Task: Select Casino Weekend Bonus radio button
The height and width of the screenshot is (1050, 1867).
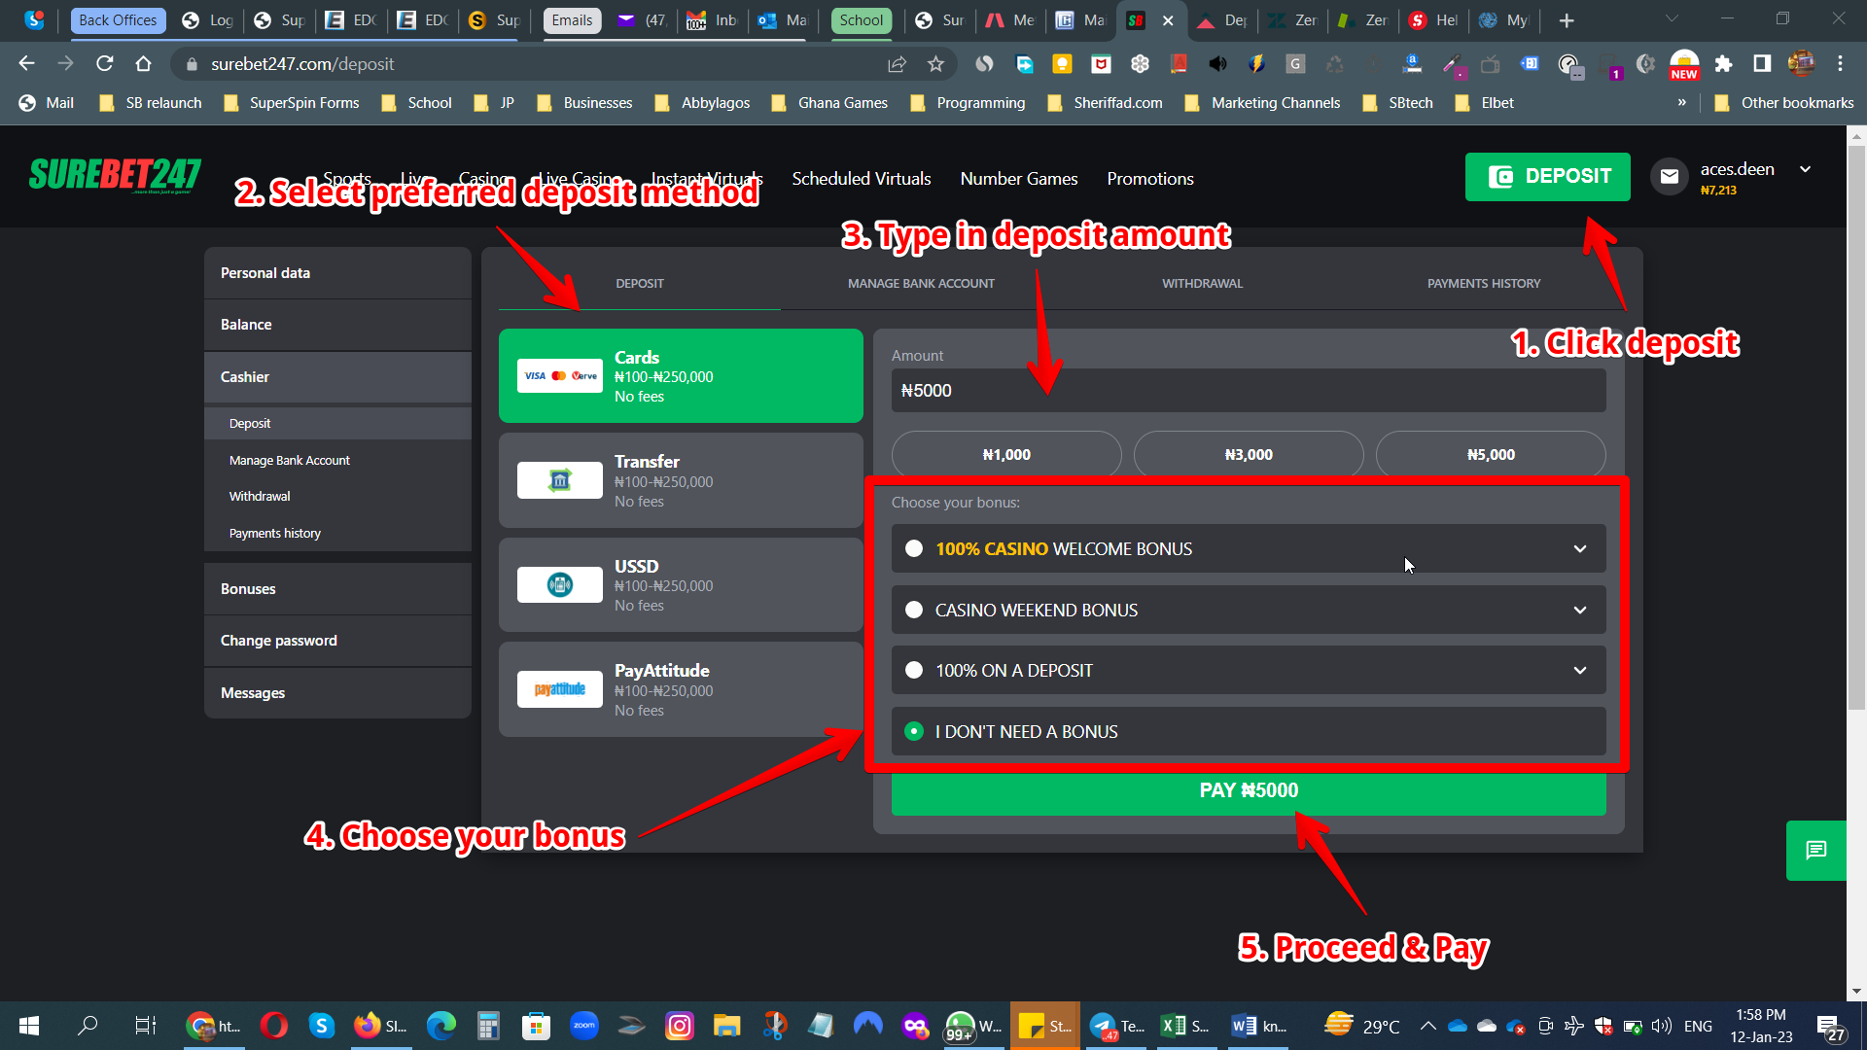Action: [x=914, y=610]
